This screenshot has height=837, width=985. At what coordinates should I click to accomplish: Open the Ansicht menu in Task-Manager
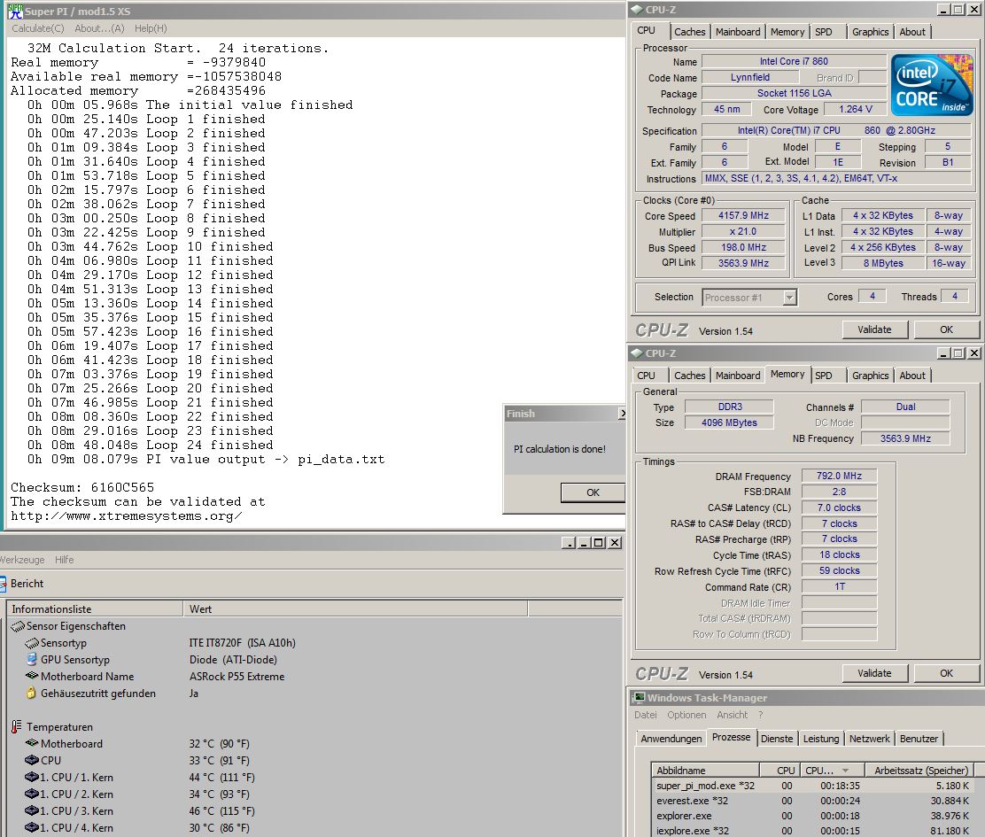tap(733, 715)
